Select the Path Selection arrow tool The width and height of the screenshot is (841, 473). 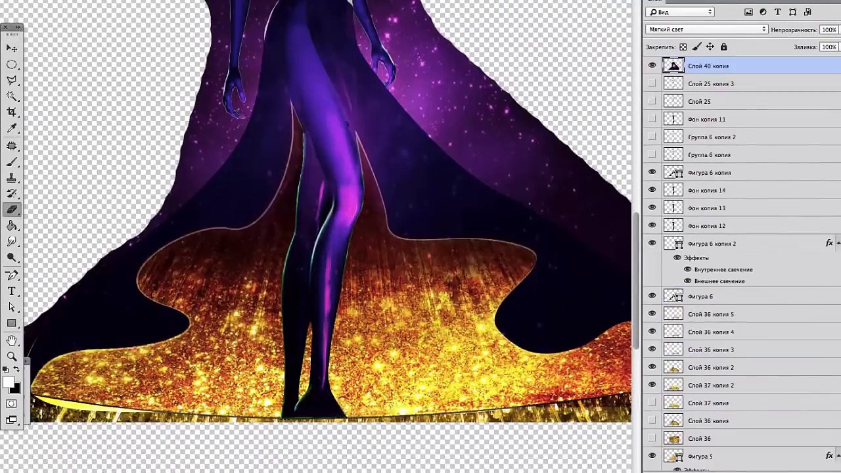coord(12,307)
